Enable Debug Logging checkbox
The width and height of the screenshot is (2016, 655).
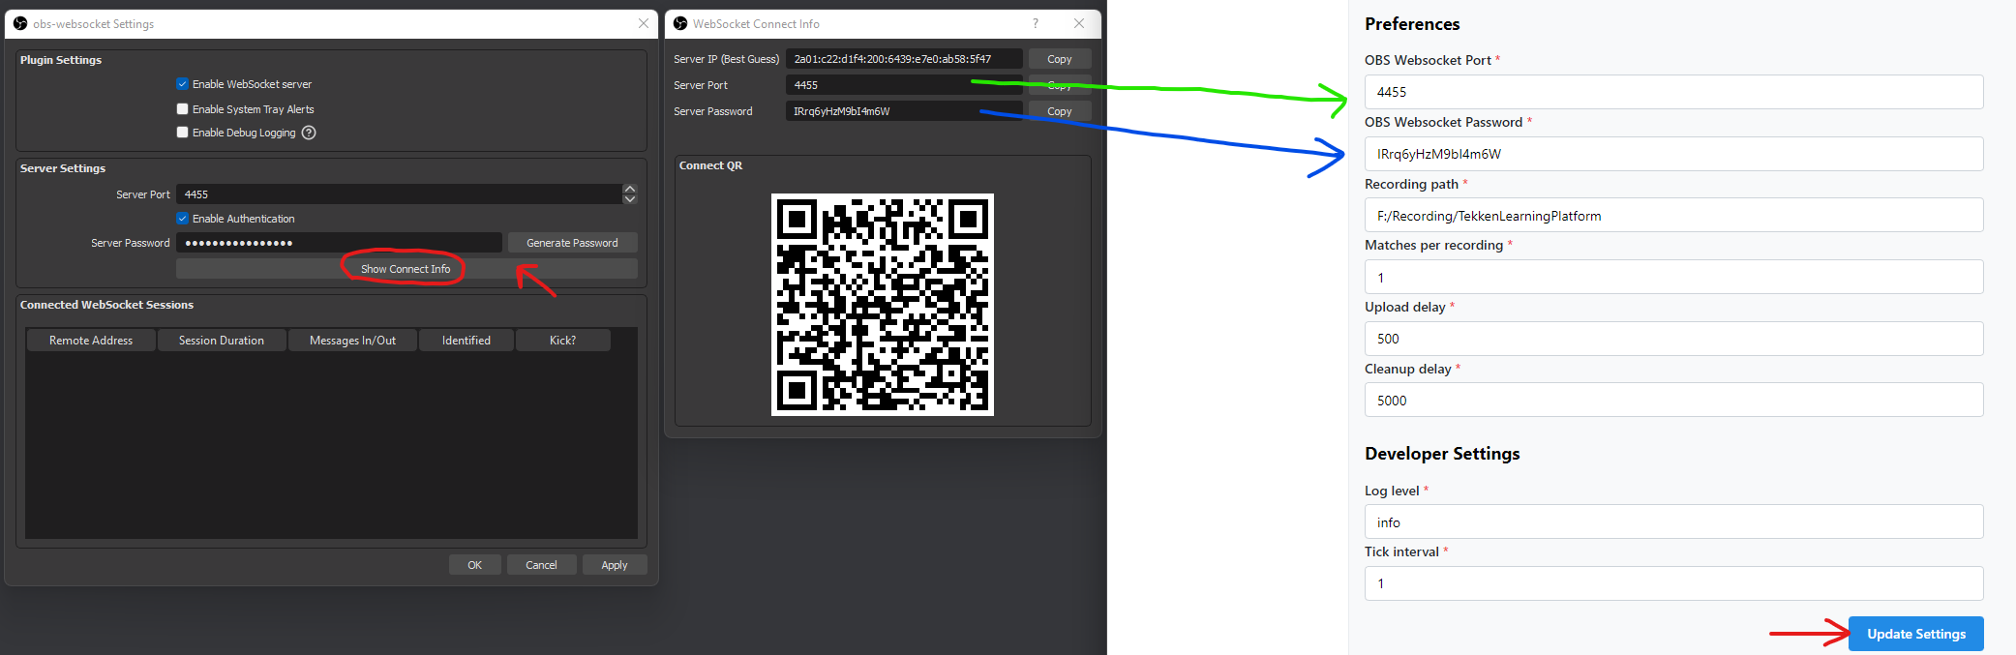[x=182, y=133]
